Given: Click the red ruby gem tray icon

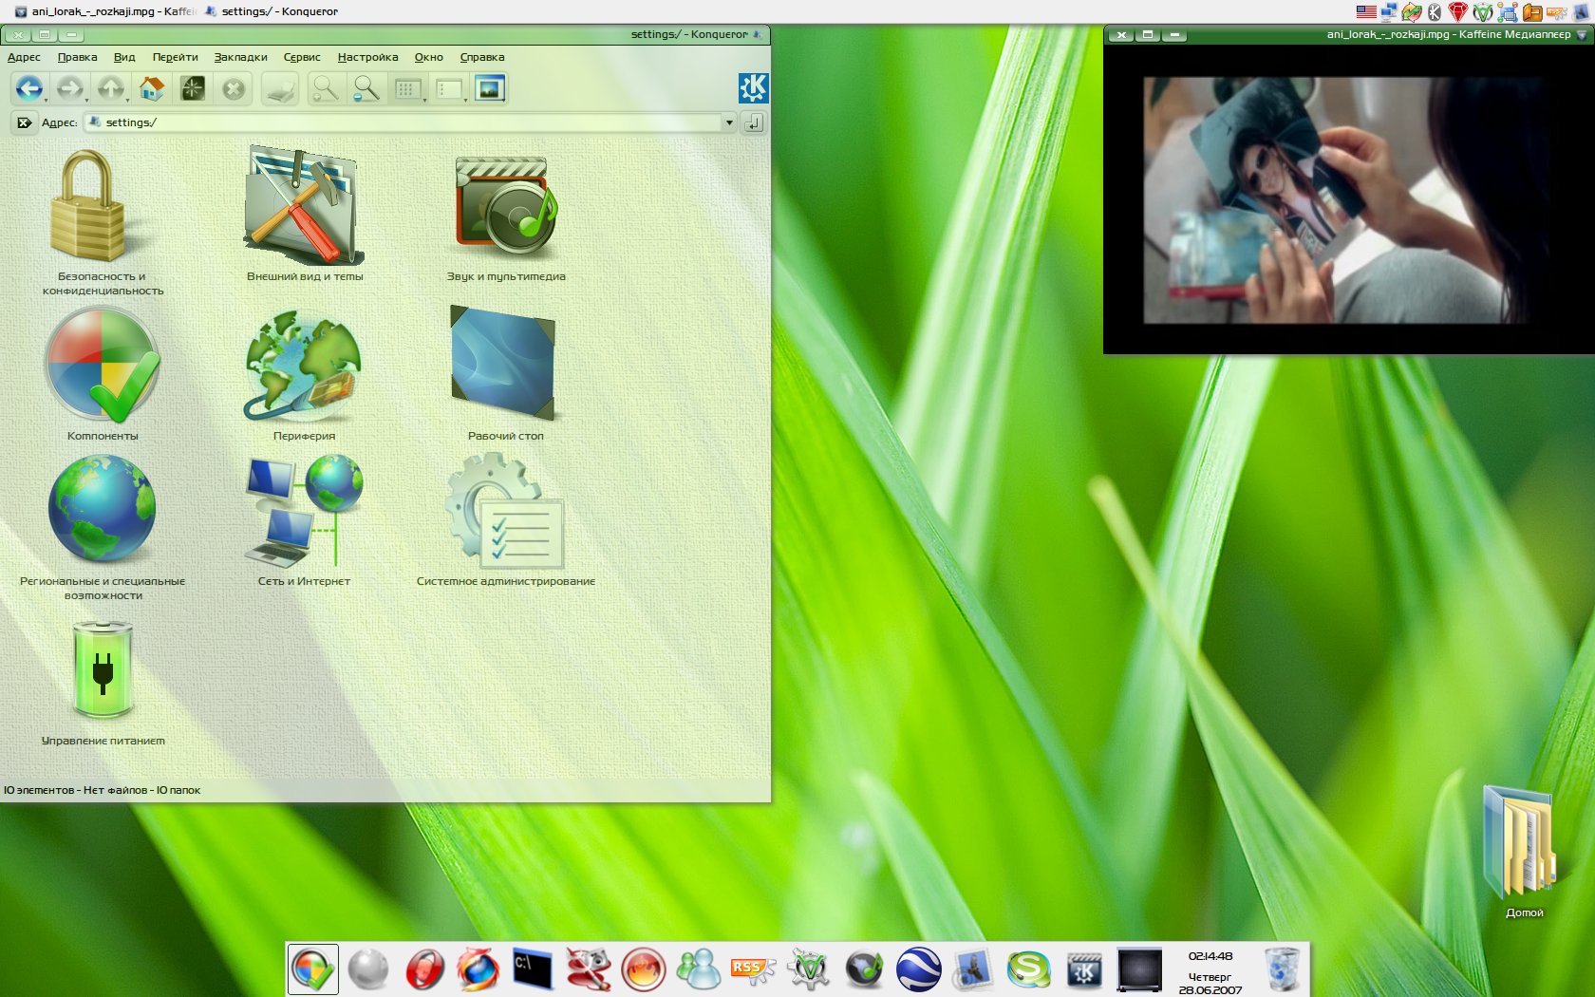Looking at the screenshot, I should coord(1458,11).
